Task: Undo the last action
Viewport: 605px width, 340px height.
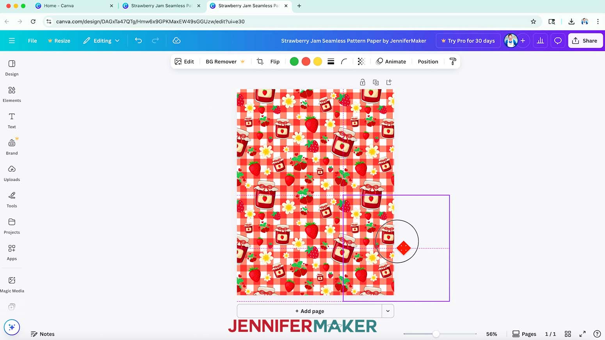Action: pyautogui.click(x=138, y=41)
